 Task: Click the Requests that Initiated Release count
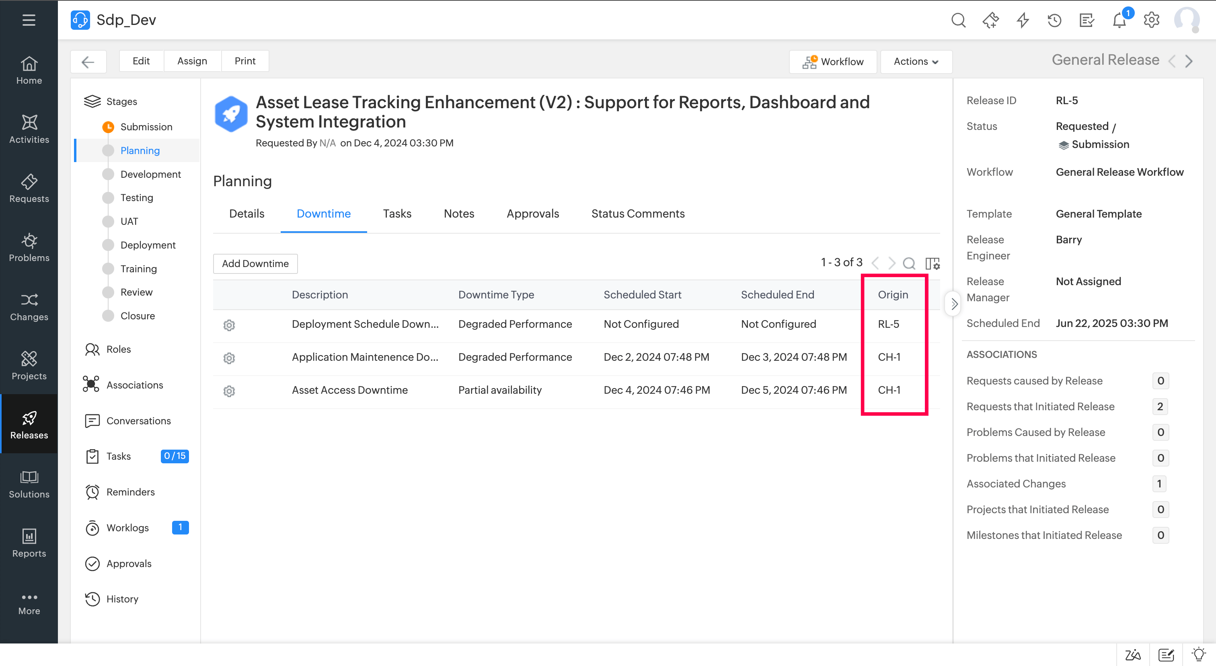click(x=1160, y=407)
